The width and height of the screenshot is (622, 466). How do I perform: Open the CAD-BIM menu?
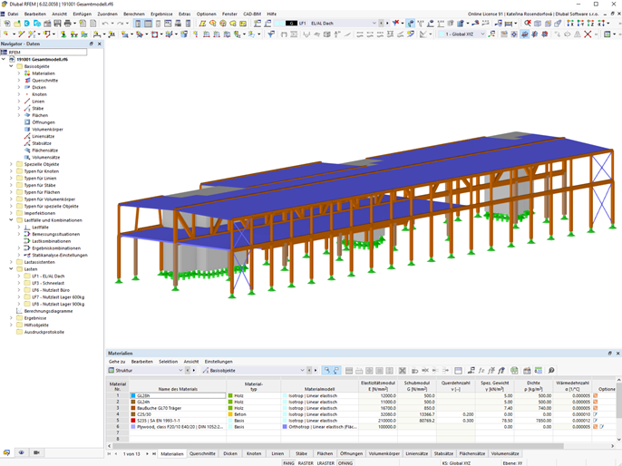(x=252, y=14)
